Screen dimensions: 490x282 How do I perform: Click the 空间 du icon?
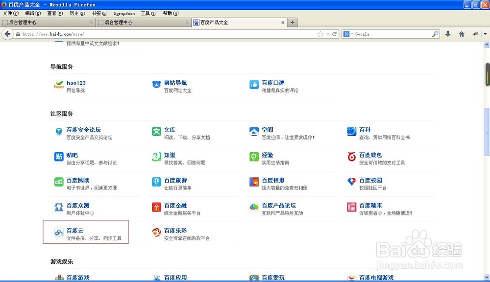(254, 132)
